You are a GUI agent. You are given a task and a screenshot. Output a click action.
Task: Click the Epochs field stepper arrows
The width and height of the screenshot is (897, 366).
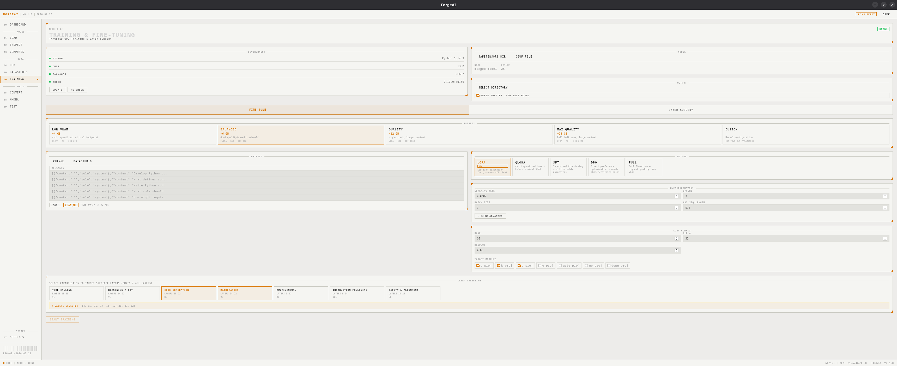(885, 196)
